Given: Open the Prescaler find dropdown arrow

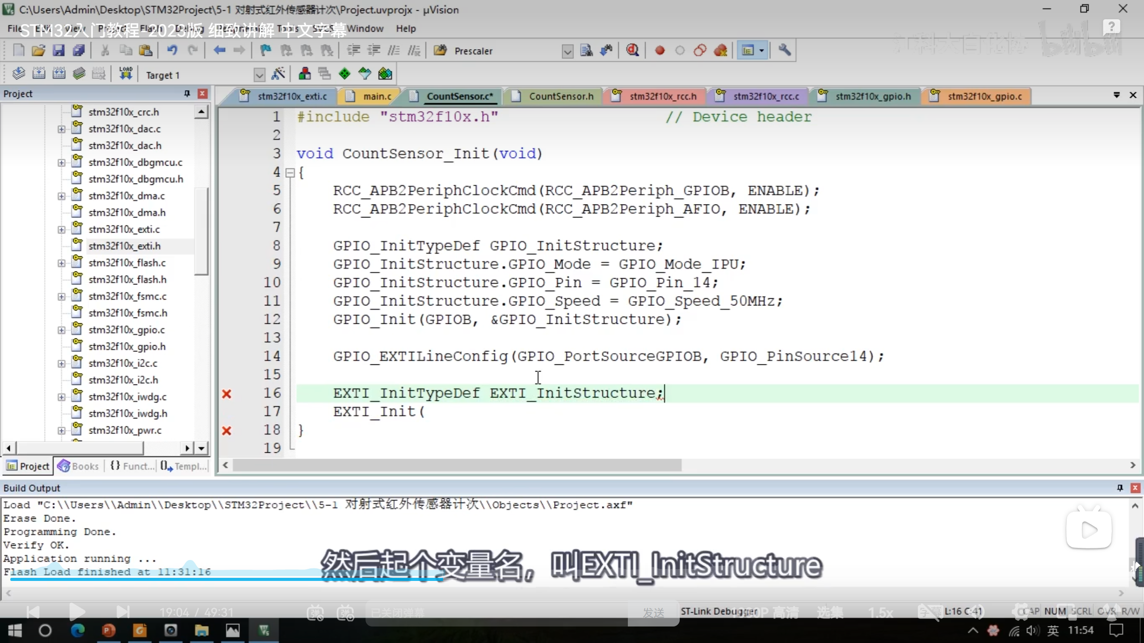Looking at the screenshot, I should pos(567,51).
